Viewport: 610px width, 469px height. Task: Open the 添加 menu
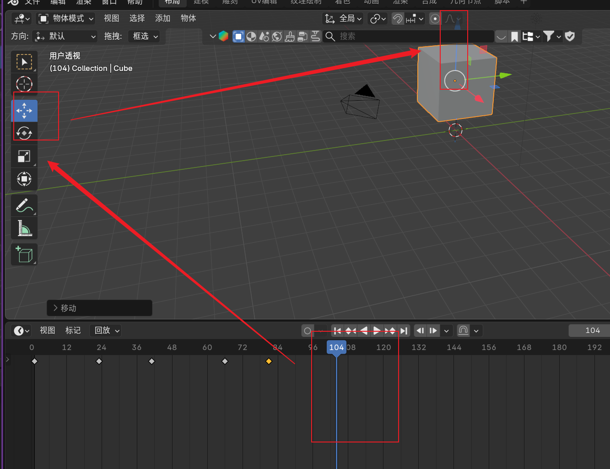[x=162, y=18]
